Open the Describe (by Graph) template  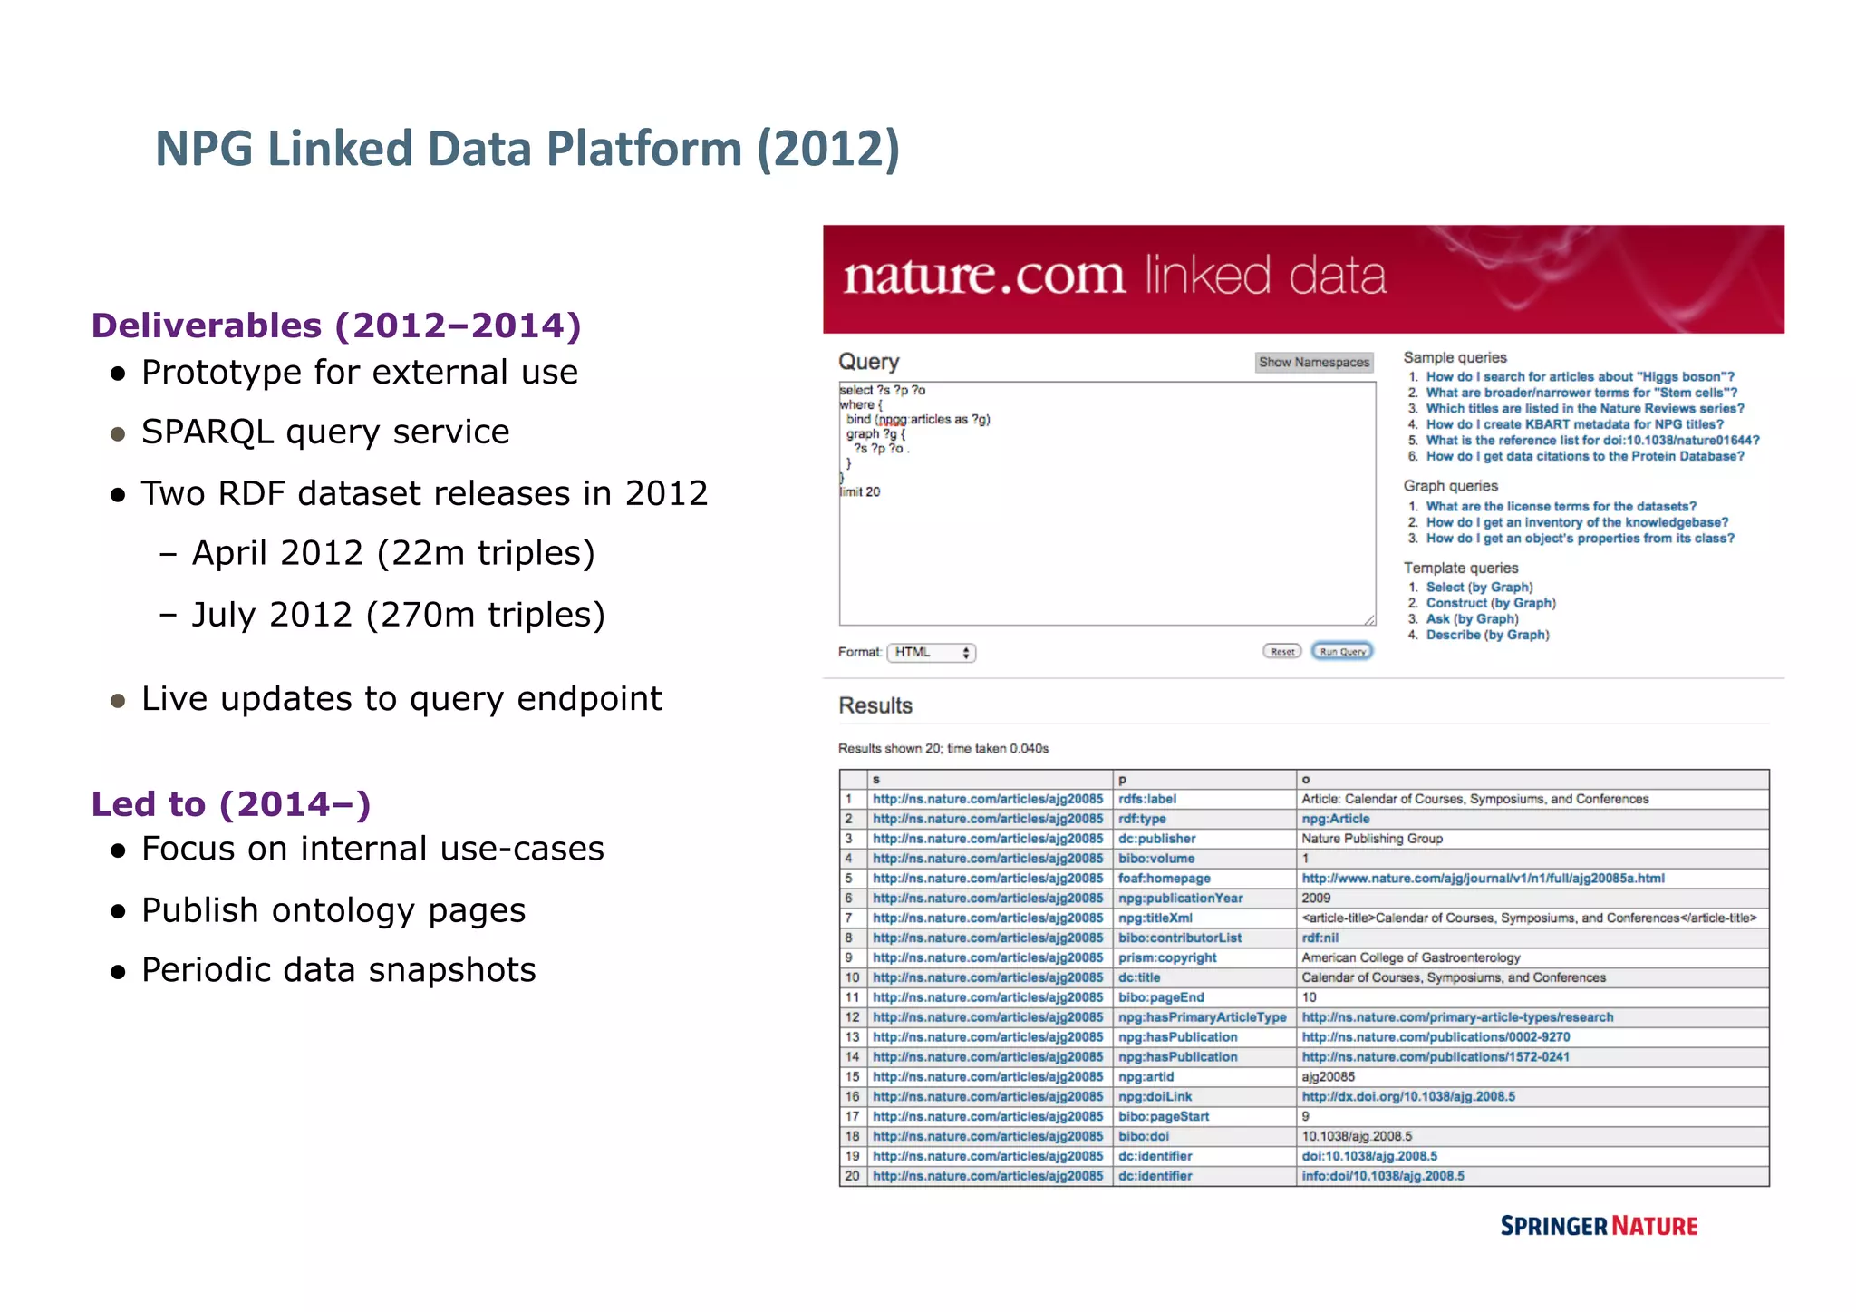tap(1487, 635)
